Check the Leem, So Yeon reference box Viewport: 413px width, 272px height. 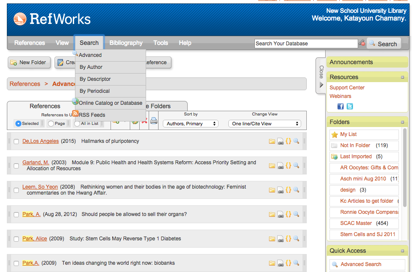(x=16, y=190)
